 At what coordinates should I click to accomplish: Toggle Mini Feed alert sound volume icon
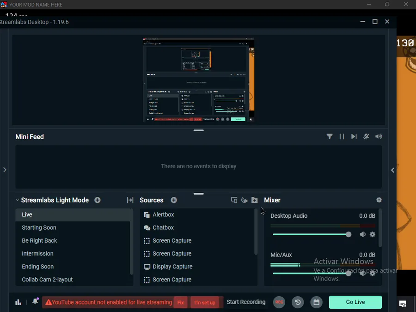(x=379, y=137)
